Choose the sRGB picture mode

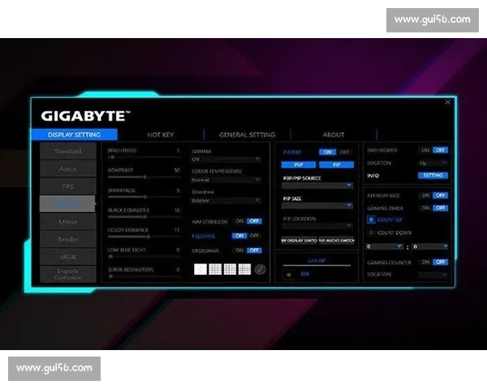68,257
